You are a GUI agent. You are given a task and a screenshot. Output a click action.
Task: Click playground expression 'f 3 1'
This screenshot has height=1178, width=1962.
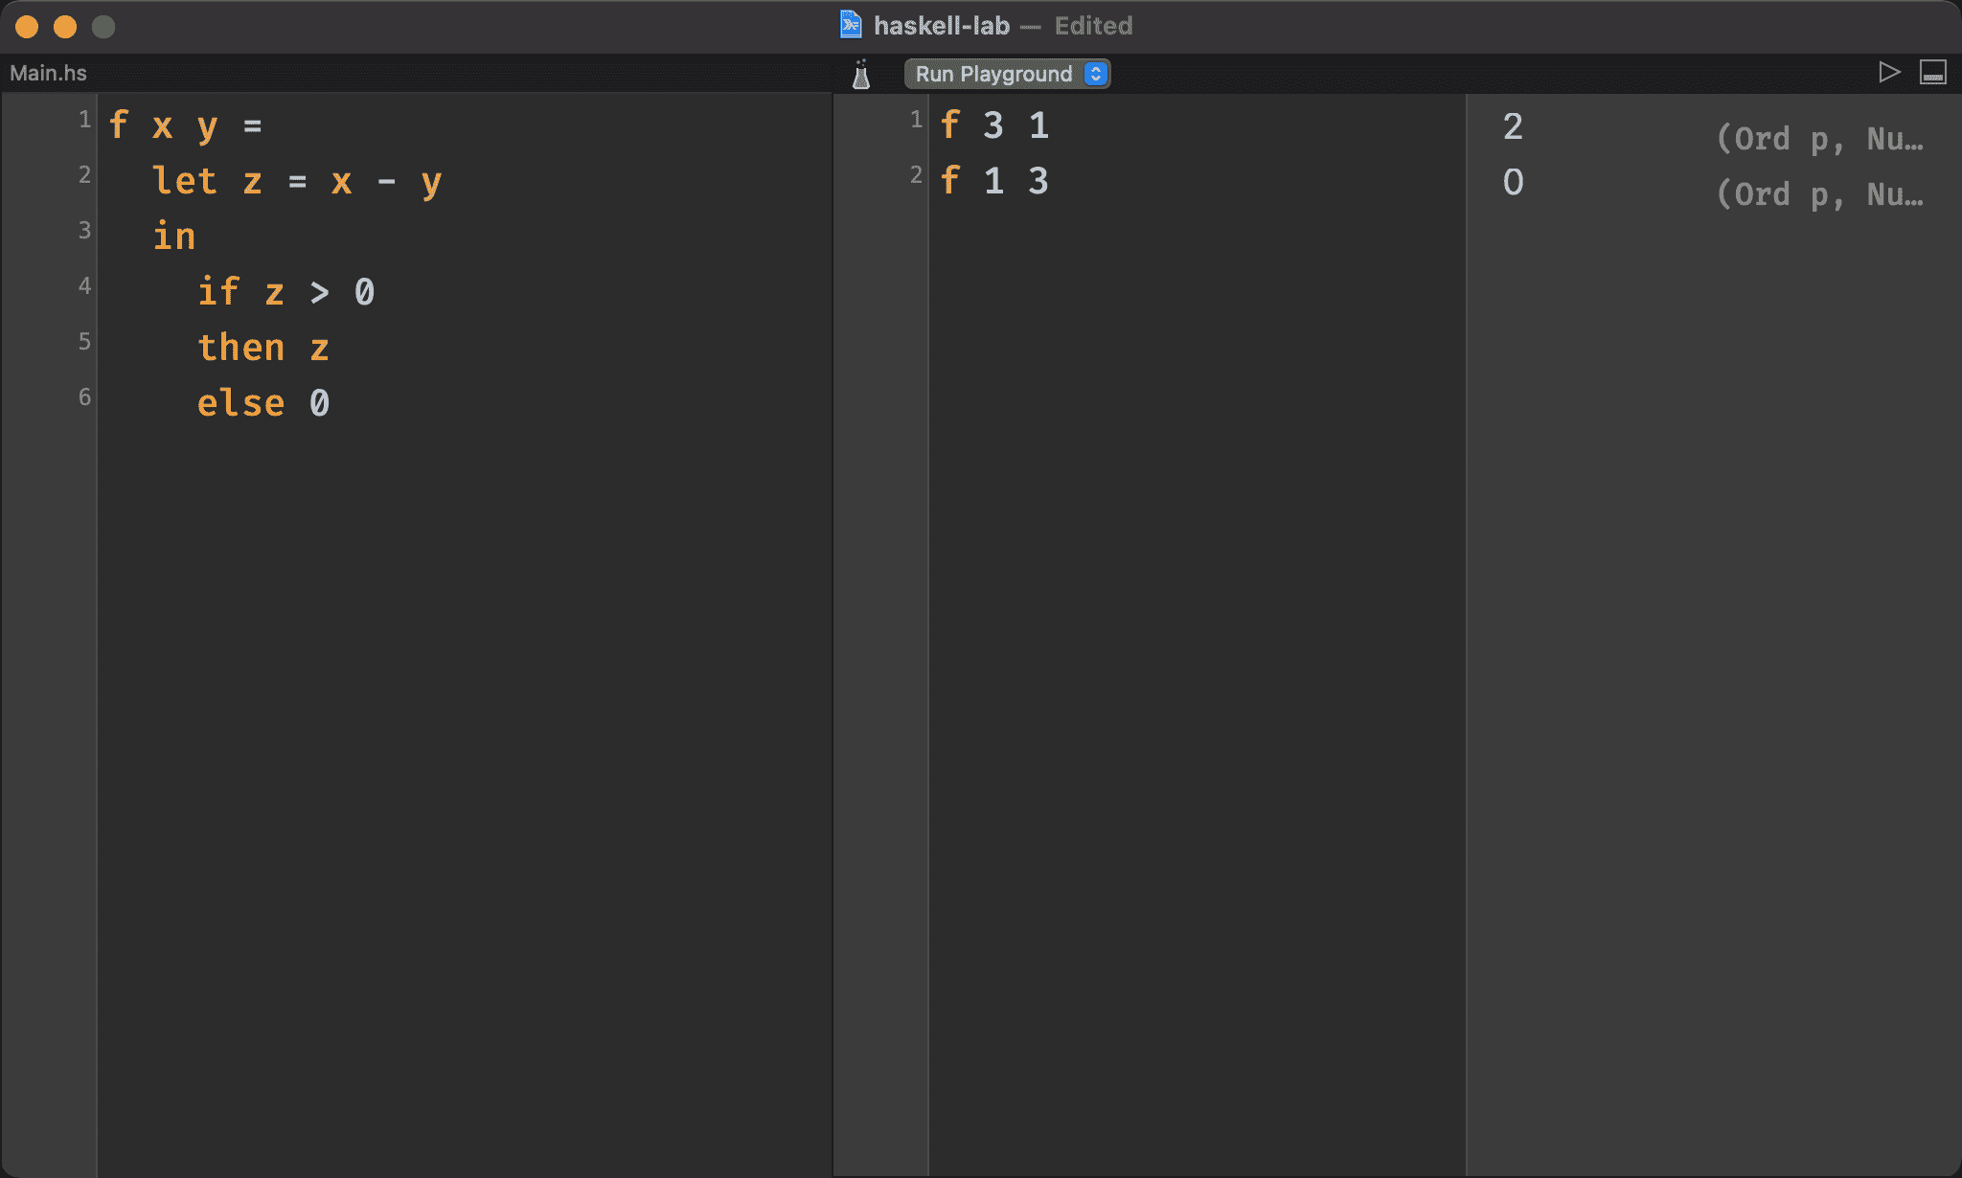[x=994, y=125]
